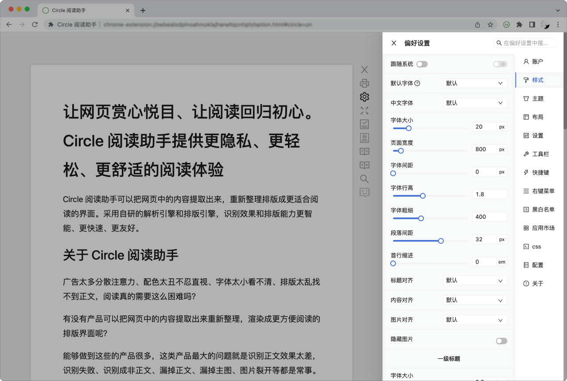Open the 中文字体 dropdown

click(x=474, y=102)
